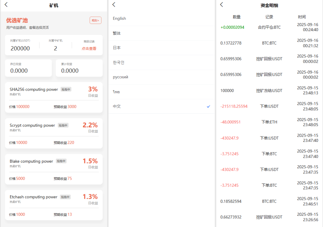This screenshot has height=227, width=323.
Task: Tap the checkmark beside 中文
Action: tap(208, 107)
